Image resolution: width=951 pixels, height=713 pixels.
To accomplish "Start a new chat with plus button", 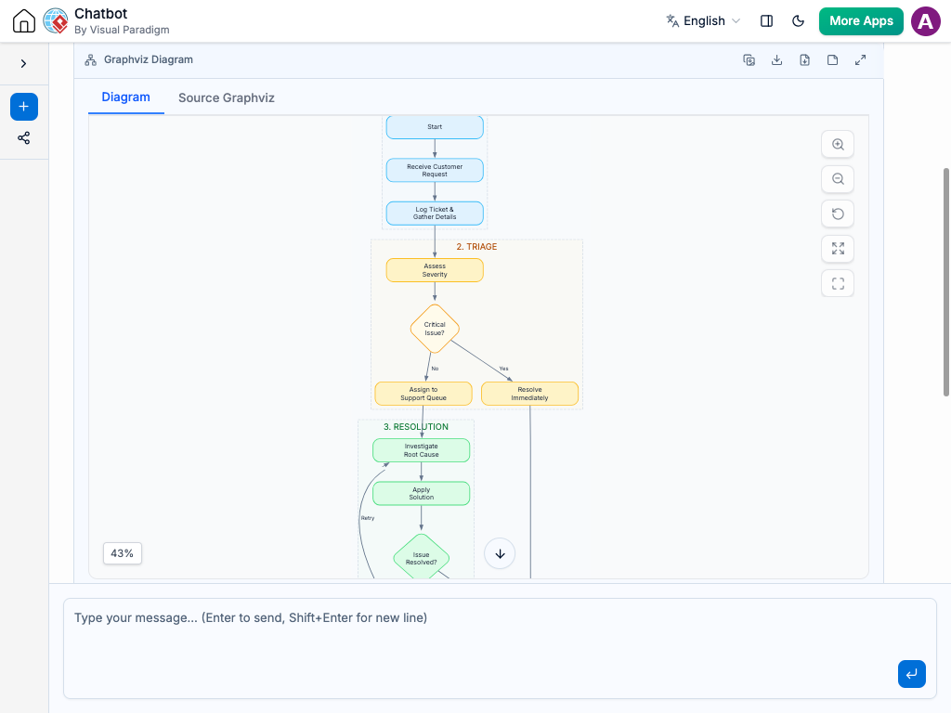I will tap(23, 107).
